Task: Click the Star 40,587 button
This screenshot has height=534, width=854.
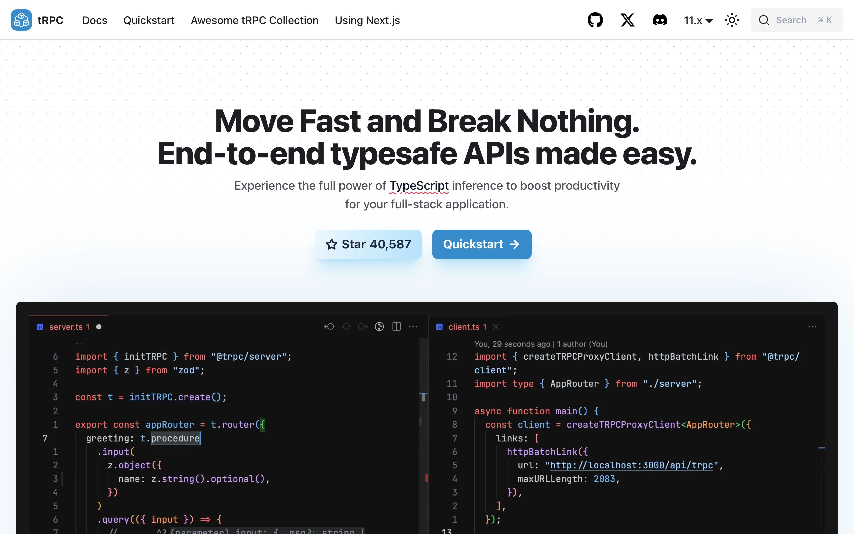Action: (368, 244)
